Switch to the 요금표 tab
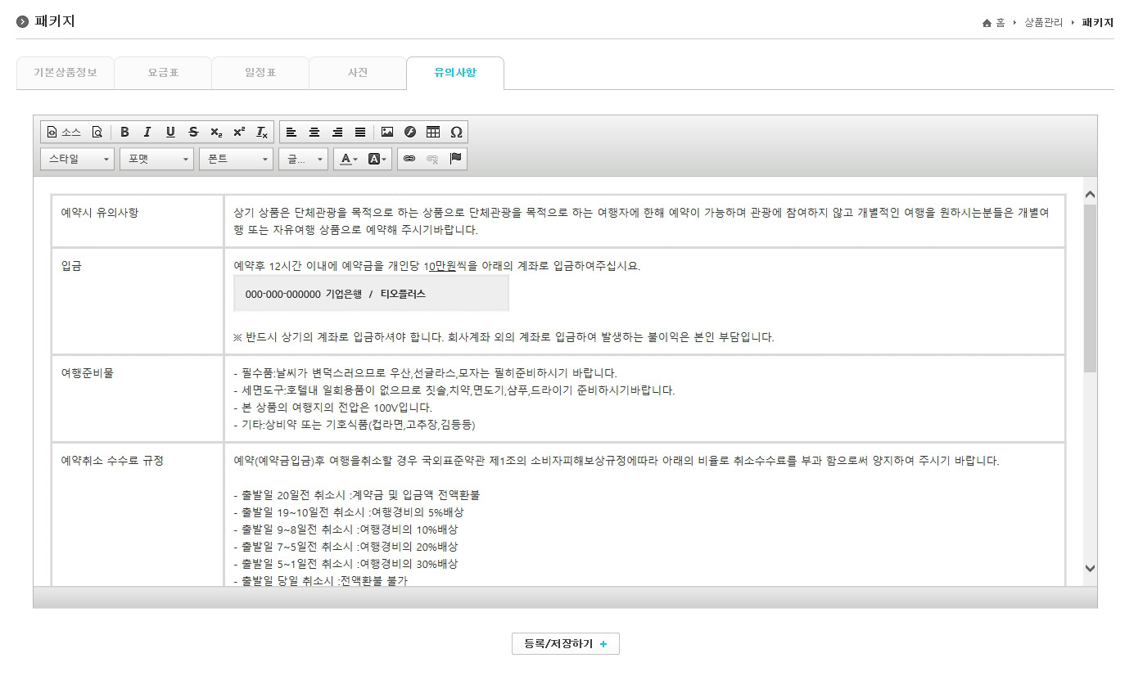The image size is (1134, 685). click(162, 72)
